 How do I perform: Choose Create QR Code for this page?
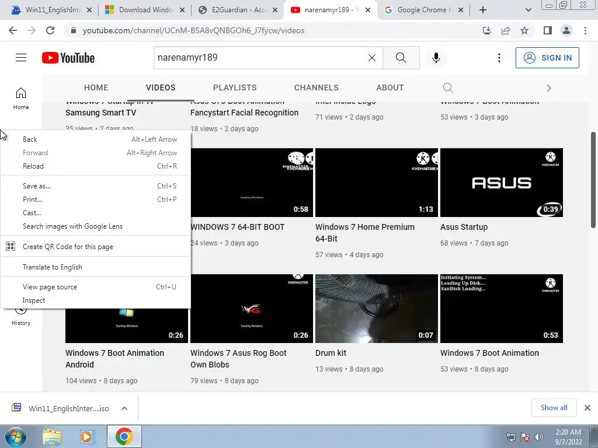[x=95, y=247]
